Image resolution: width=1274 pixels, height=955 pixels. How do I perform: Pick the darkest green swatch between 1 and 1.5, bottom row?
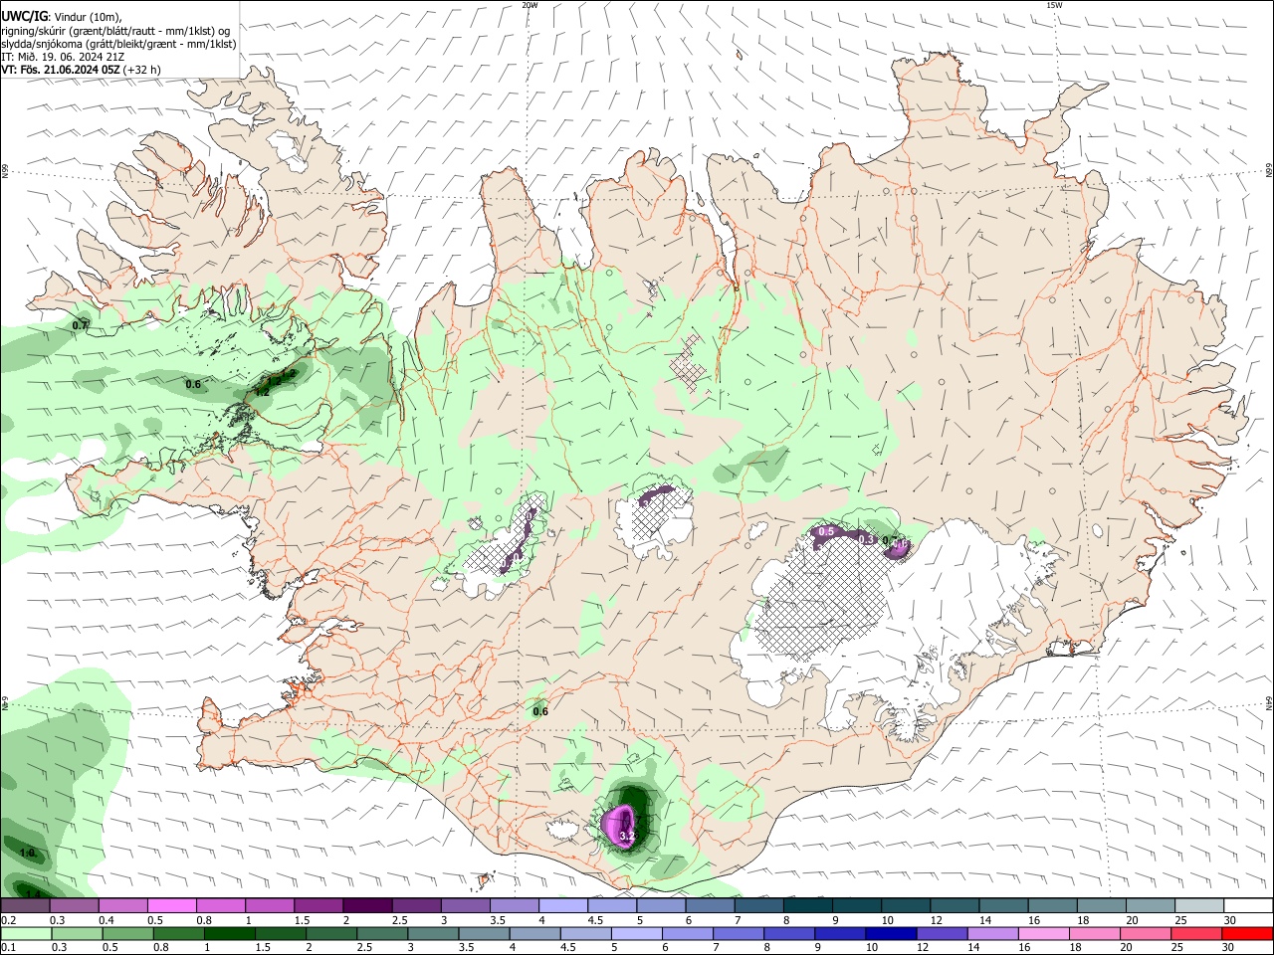[229, 933]
